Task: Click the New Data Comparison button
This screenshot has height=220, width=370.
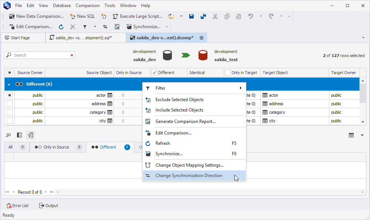Action: pos(36,16)
